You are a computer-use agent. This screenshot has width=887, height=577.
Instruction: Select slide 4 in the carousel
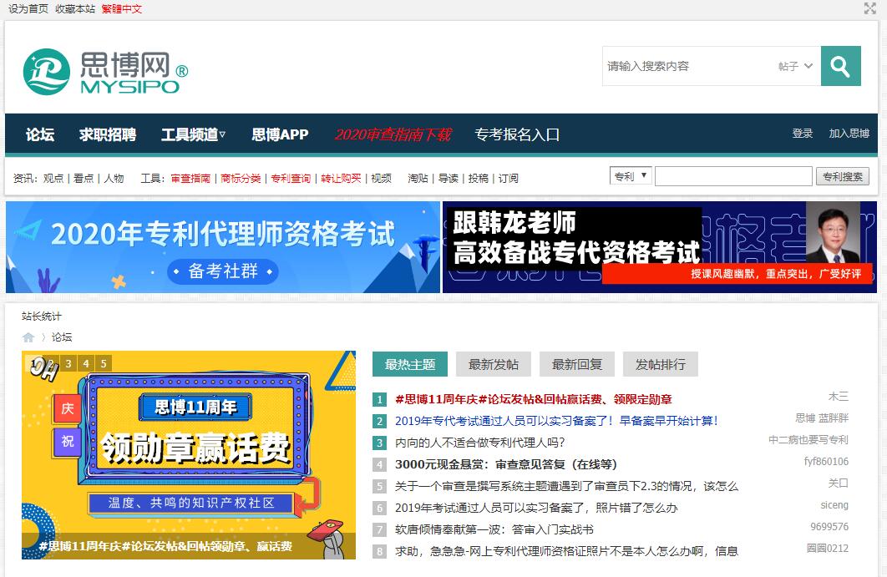(86, 363)
